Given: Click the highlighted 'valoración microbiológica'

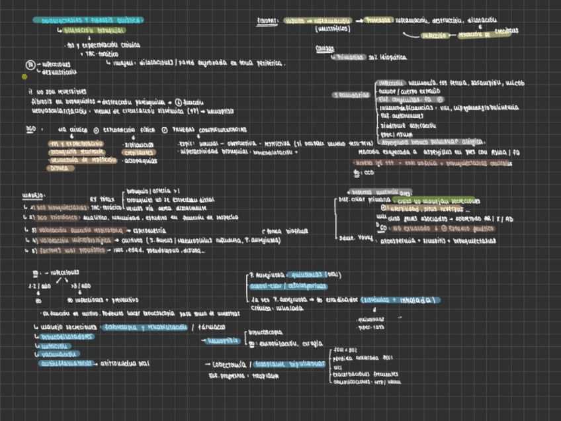Looking at the screenshot, I should (76, 240).
